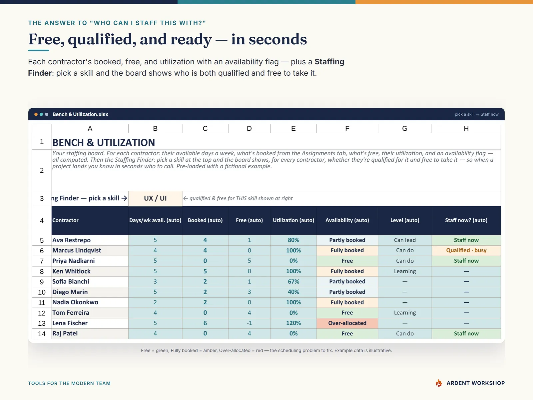Click the Finder — pick a skill label cell
Image resolution: width=533 pixels, height=400 pixels.
click(90, 198)
